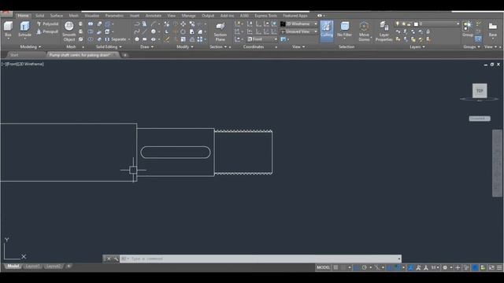The height and width of the screenshot is (283, 504).
Task: Expand the Layers panel
Action: pyautogui.click(x=417, y=47)
